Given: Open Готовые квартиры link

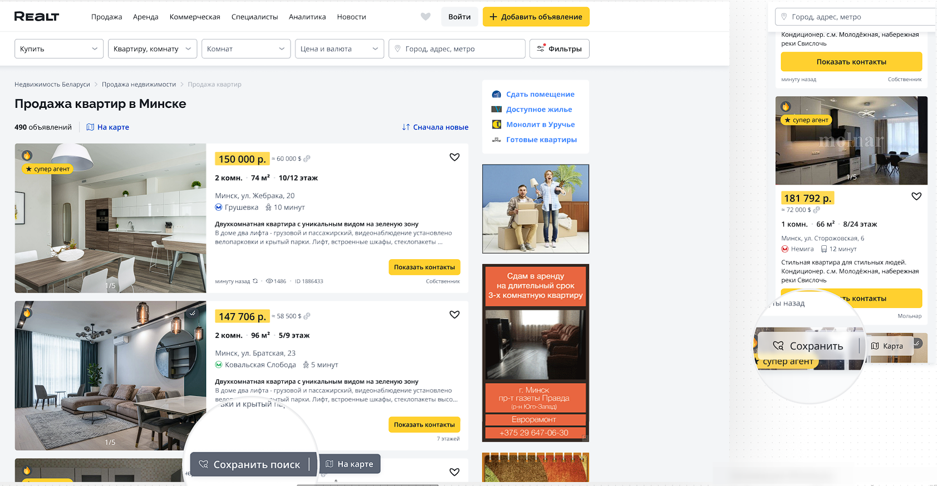Looking at the screenshot, I should (x=541, y=140).
